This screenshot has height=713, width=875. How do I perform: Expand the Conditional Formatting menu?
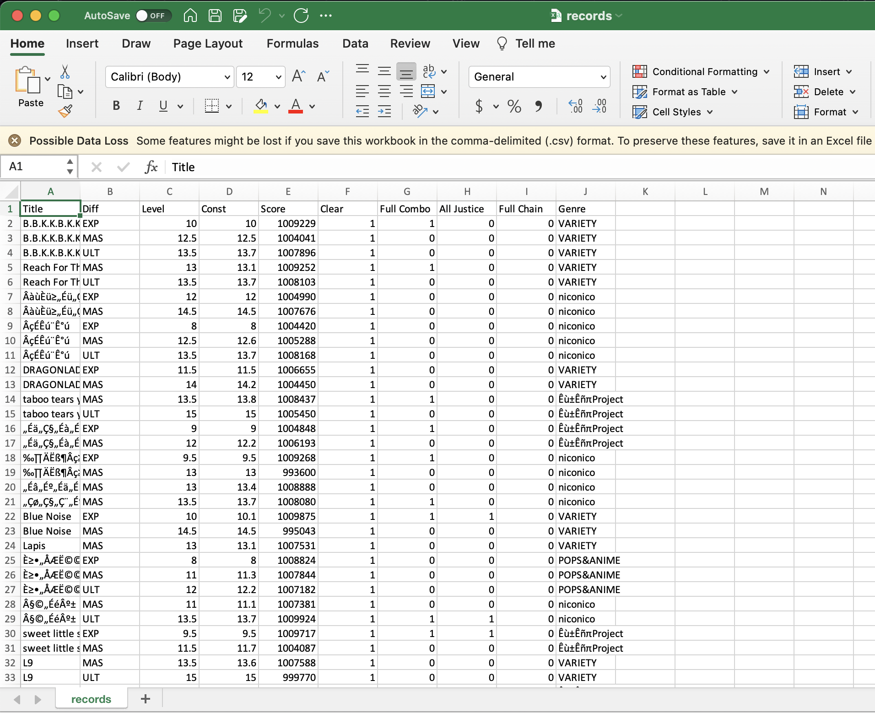click(701, 72)
